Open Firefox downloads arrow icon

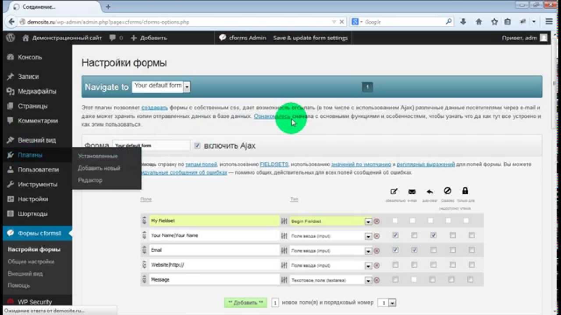click(x=463, y=21)
